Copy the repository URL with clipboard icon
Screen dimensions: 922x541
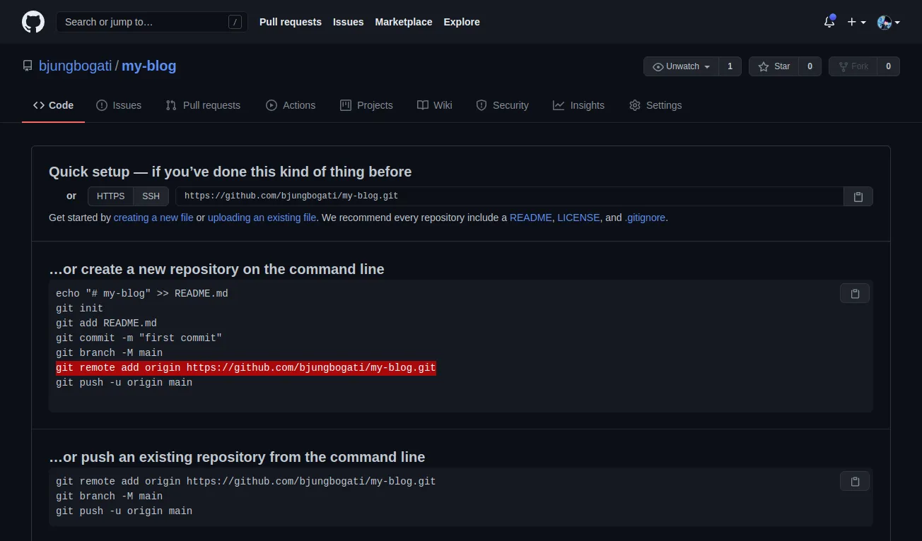tap(858, 196)
